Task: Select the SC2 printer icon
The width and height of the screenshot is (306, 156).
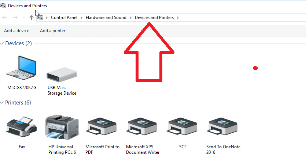Action: (x=183, y=127)
